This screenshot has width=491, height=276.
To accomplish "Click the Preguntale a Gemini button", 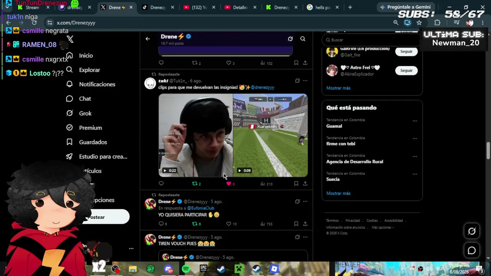I will pyautogui.click(x=405, y=7).
